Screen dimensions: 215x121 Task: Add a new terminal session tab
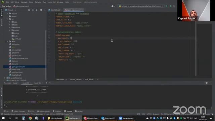46,83
